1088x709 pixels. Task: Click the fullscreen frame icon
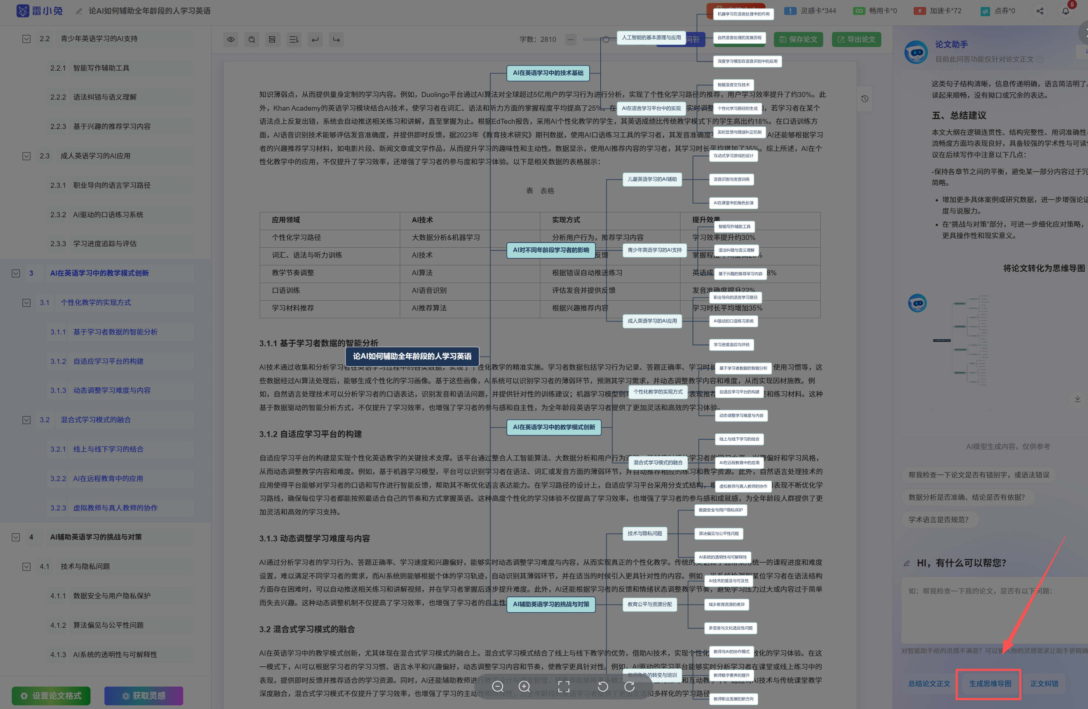coord(563,686)
